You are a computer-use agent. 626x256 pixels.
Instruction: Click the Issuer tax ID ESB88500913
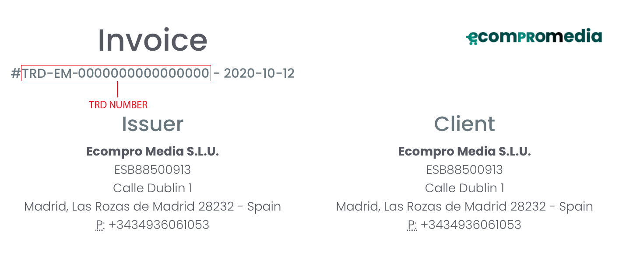click(x=152, y=170)
